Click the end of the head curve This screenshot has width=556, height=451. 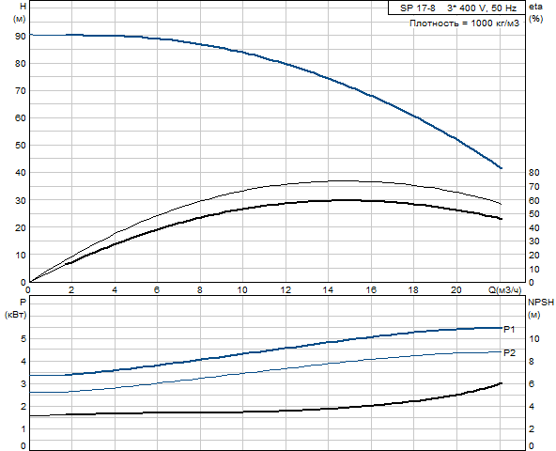501,168
